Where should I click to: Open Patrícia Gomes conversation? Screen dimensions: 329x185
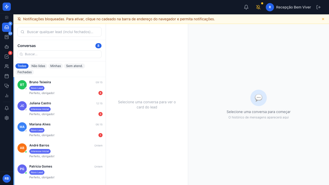coord(60,172)
